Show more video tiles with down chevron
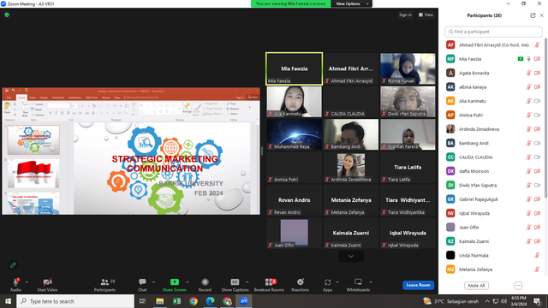 tap(351, 257)
